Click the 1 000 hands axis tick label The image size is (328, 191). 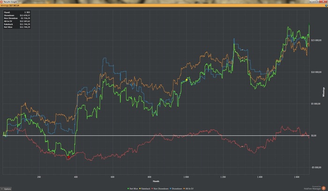[186, 177]
